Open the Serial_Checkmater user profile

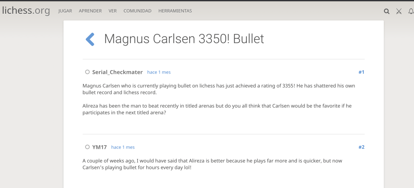point(117,72)
